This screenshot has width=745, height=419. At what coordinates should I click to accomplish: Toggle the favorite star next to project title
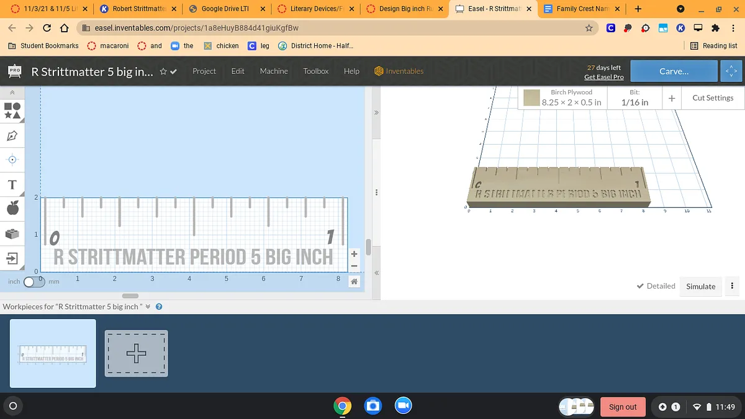(x=163, y=71)
